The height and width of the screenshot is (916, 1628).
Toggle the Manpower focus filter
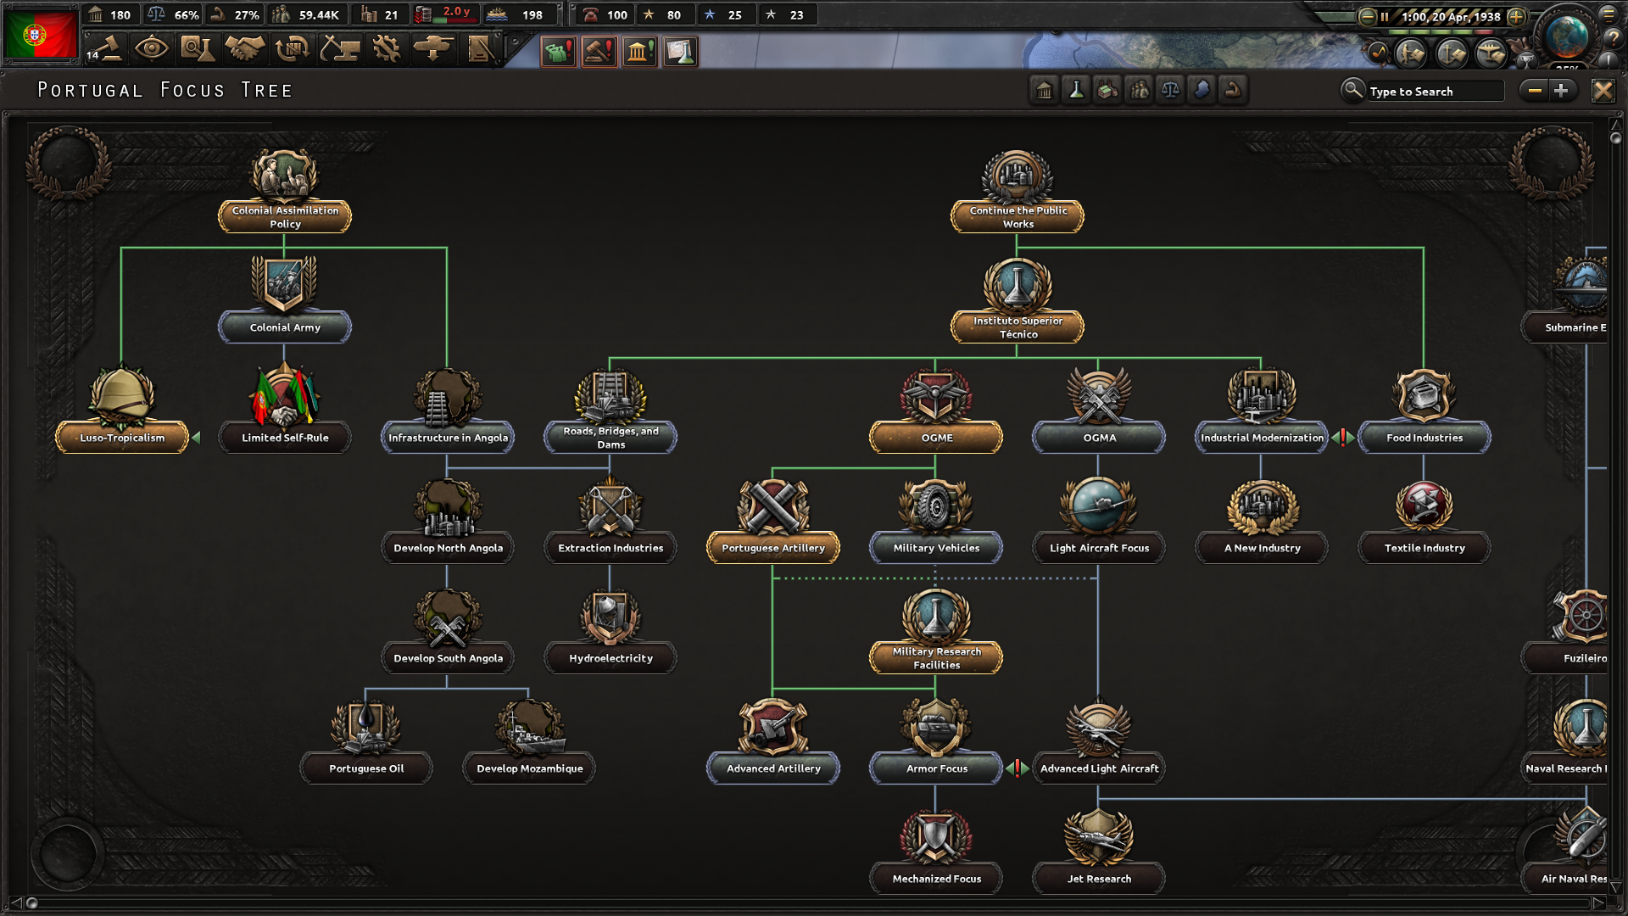1139,89
